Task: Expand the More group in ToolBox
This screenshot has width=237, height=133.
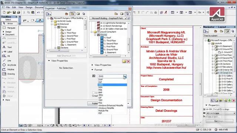Action: click(3, 100)
